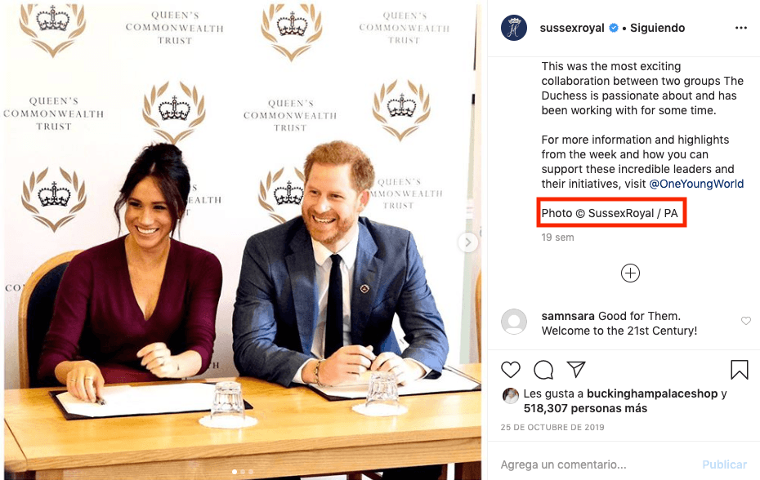Select second carousel dot indicator
This screenshot has width=760, height=480.
[x=243, y=472]
